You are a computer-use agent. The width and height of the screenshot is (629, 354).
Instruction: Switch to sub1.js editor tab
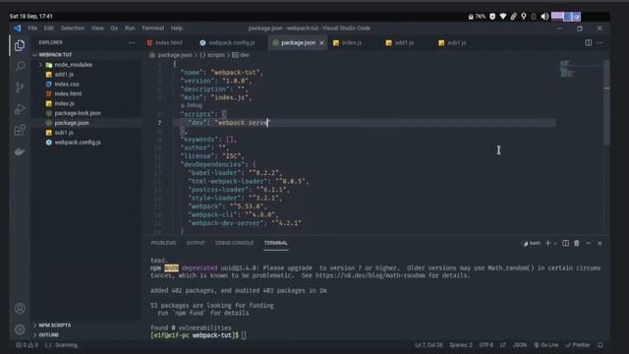click(456, 42)
